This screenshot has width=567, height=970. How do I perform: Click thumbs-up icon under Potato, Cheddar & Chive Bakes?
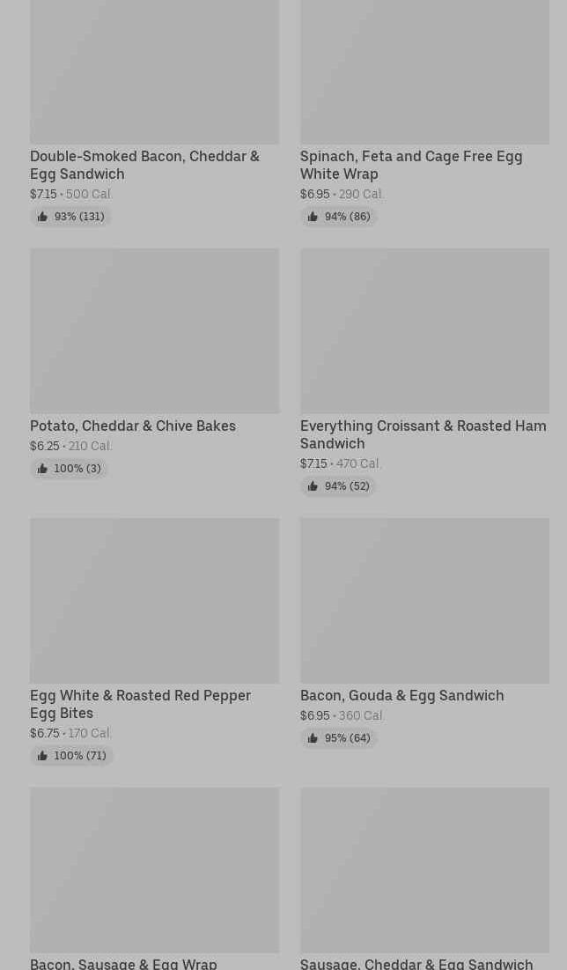coord(42,469)
